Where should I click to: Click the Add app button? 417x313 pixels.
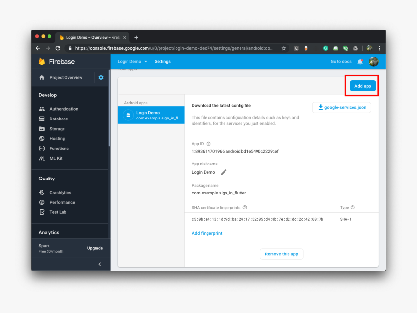point(363,86)
